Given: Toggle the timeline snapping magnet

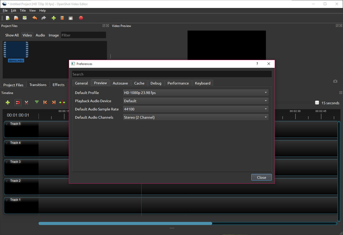Looking at the screenshot, I should click(18, 102).
